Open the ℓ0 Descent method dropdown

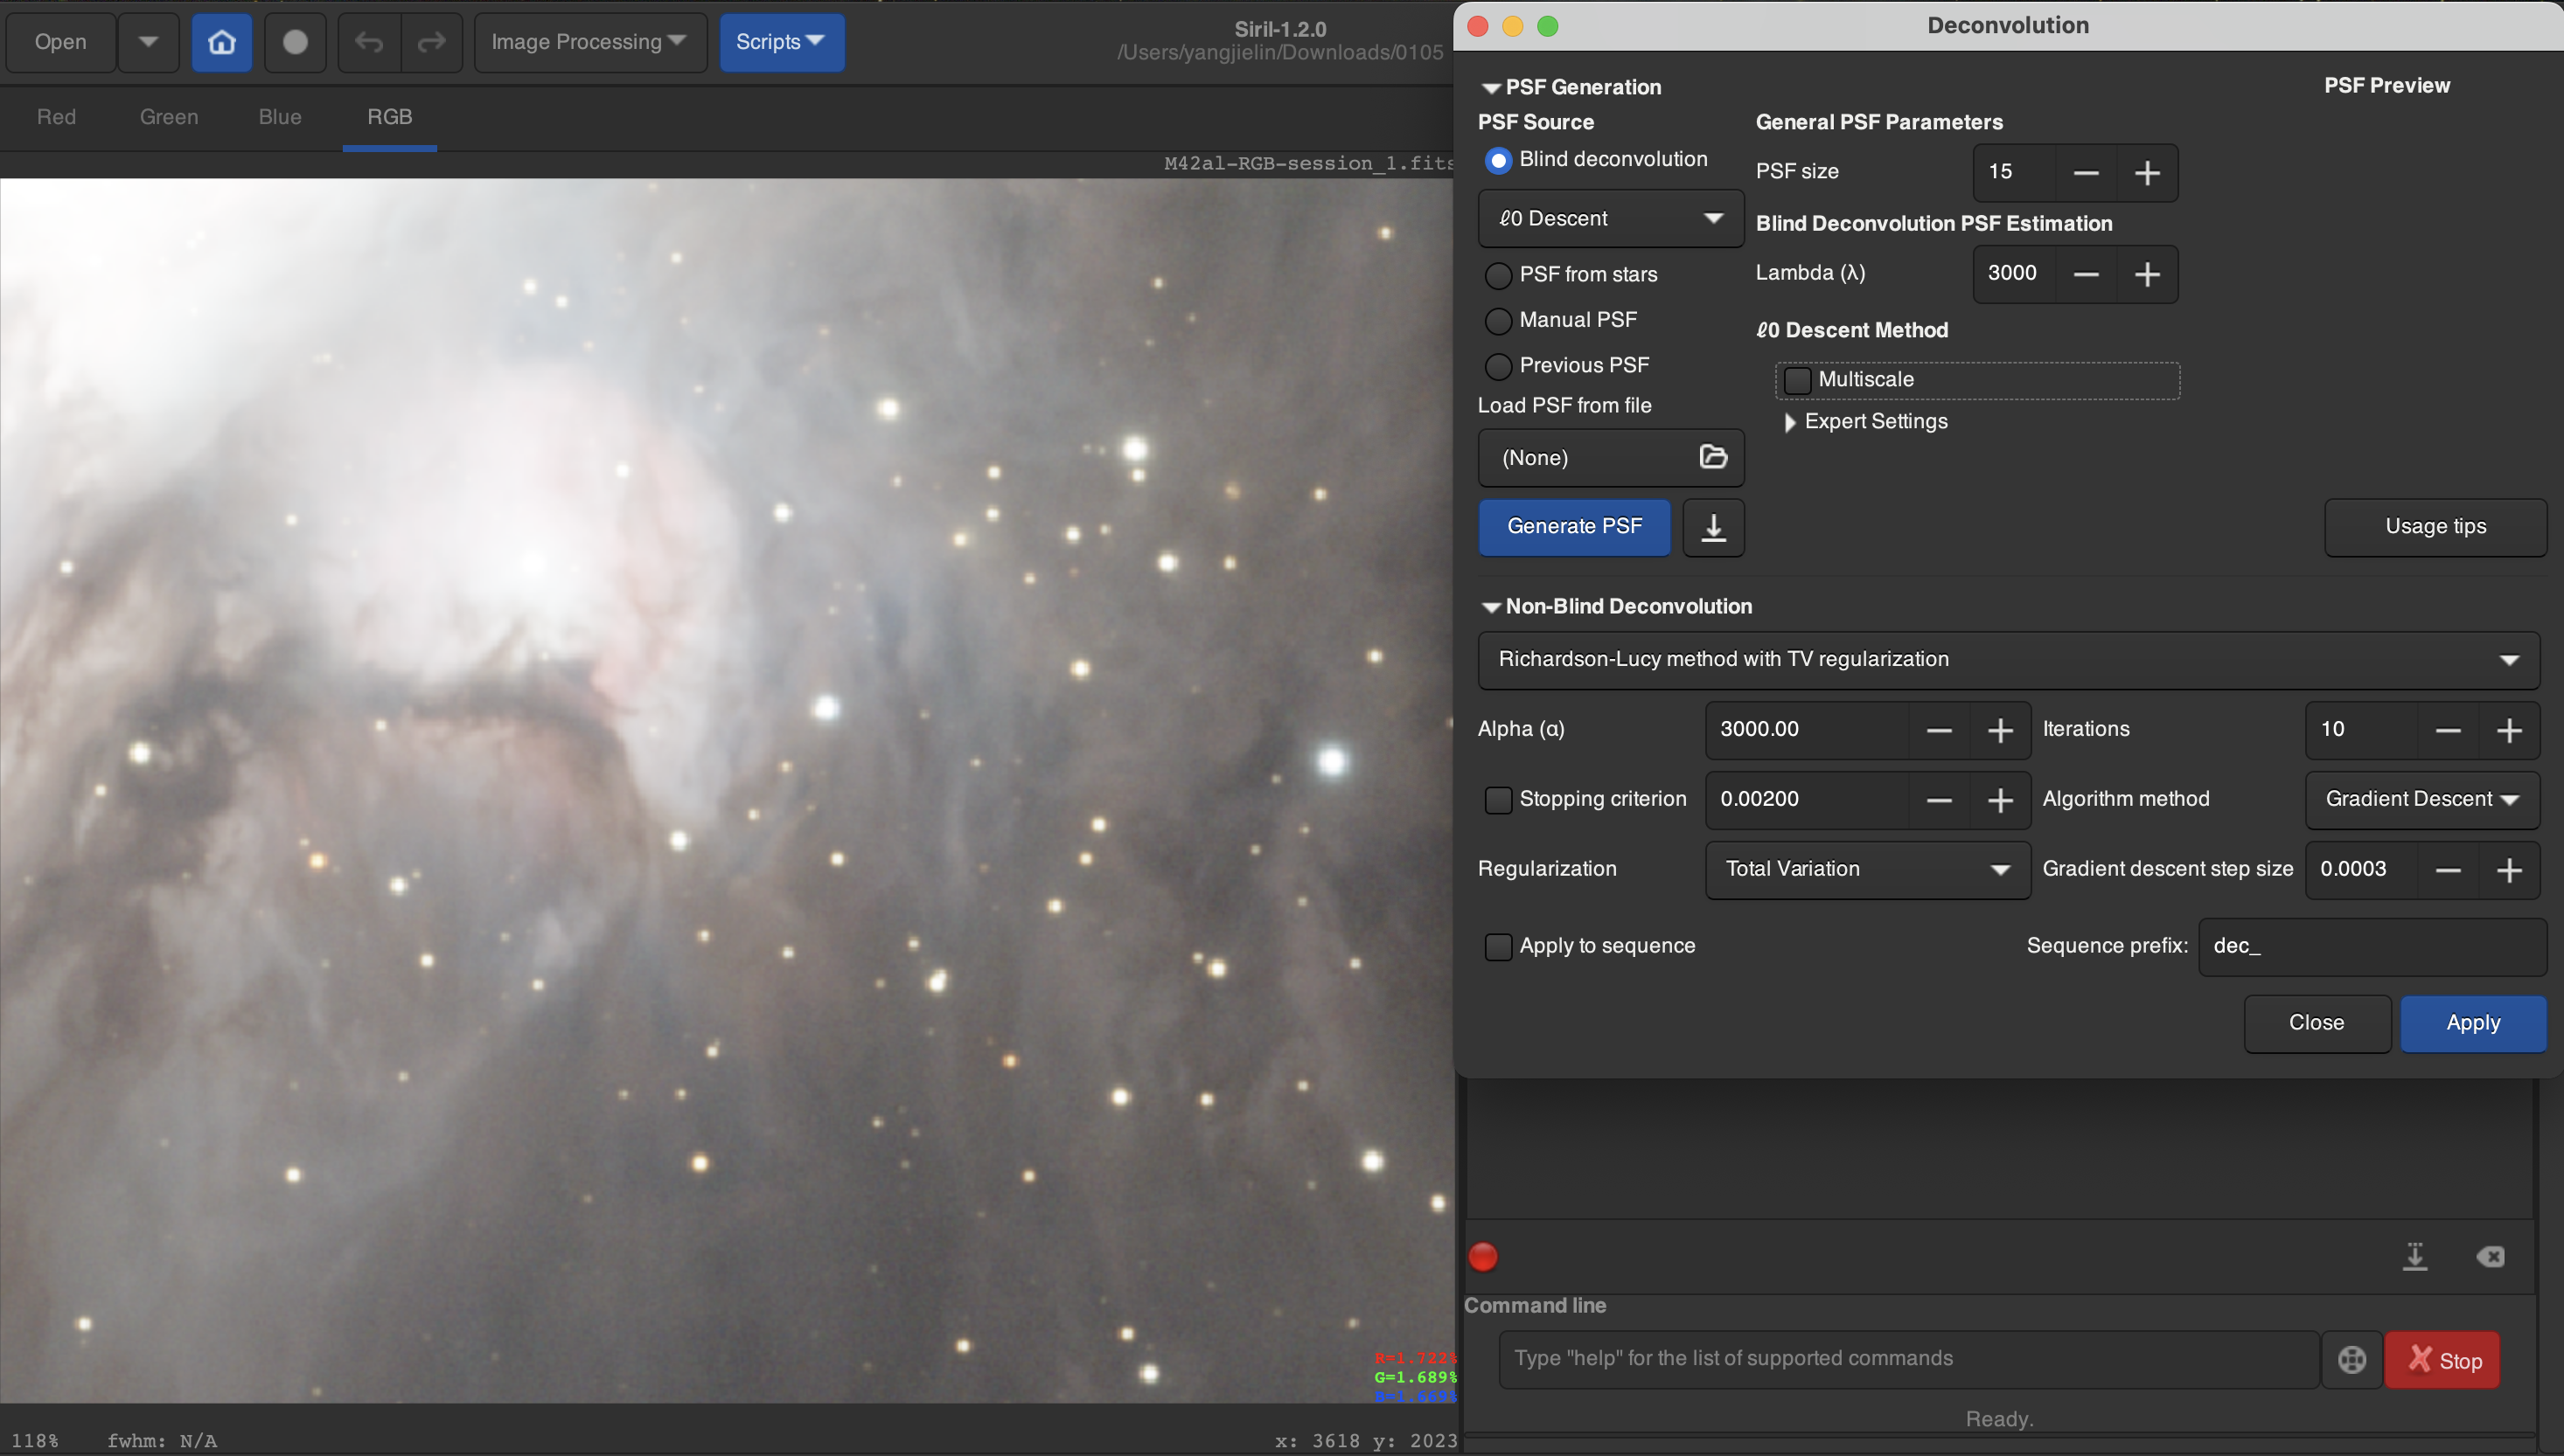point(1610,218)
